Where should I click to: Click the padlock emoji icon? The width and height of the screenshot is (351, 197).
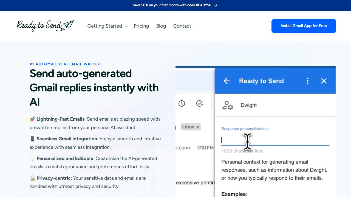coord(32,178)
